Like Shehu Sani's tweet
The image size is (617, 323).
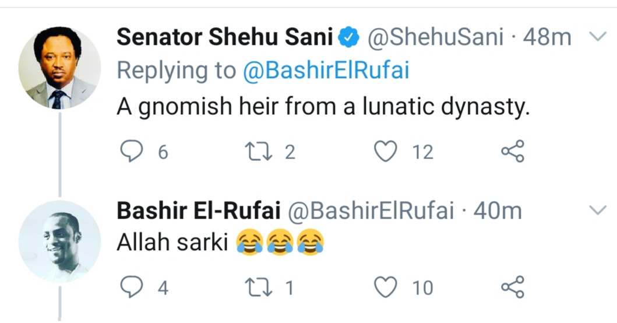pos(385,151)
